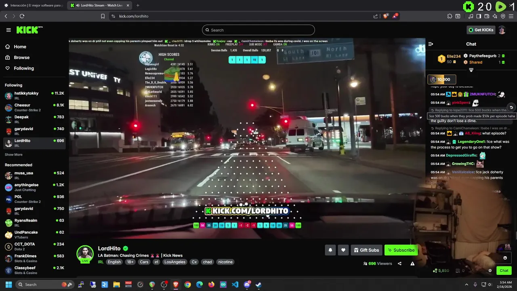Switch to the Interacción browser tab
This screenshot has height=291, width=517.
[x=33, y=5]
